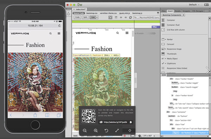Open vermilion-theme.css related file

[x=108, y=13]
